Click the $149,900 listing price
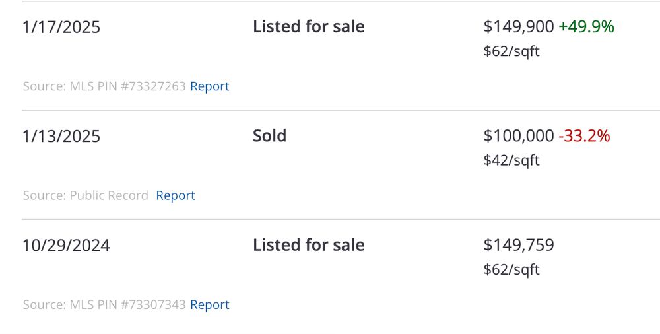The image size is (660, 334). [x=519, y=27]
